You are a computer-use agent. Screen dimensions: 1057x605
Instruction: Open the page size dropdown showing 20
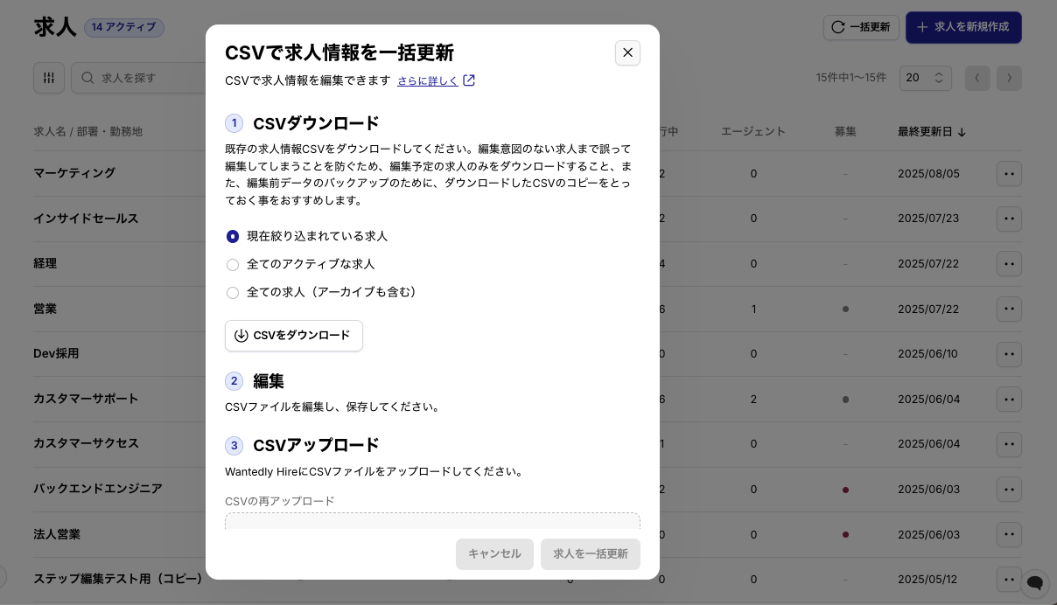click(925, 78)
